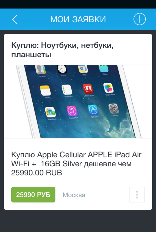Image resolution: width=156 pixels, height=232 pixels.
Task: Tap the МОИ ЗАЯВКИ header title
Action: coord(78,19)
